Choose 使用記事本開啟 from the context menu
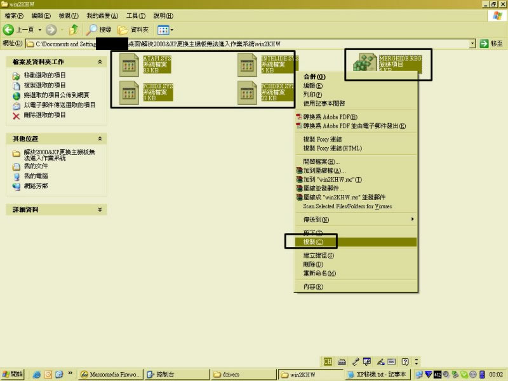Viewport: 508px width, 381px height. pyautogui.click(x=356, y=104)
